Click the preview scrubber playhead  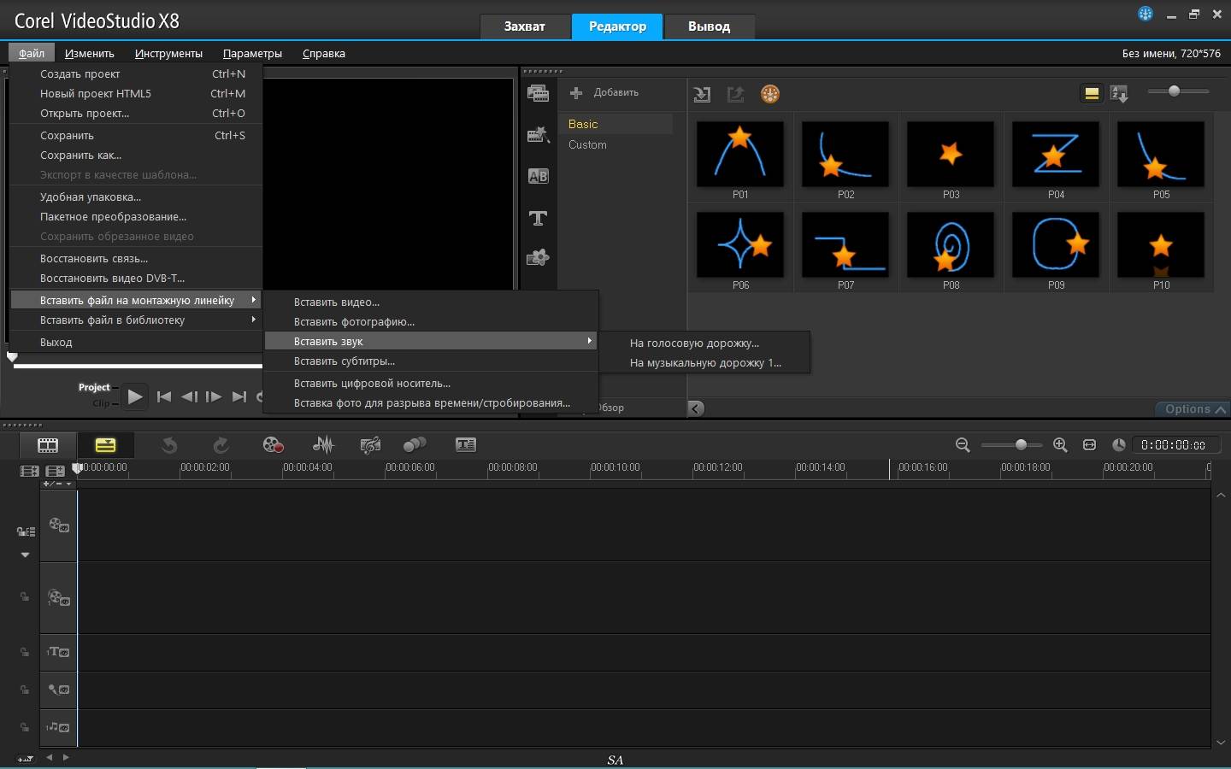click(x=12, y=357)
